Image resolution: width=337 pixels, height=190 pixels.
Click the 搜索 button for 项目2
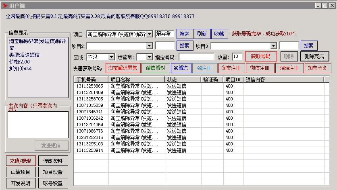point(185,46)
